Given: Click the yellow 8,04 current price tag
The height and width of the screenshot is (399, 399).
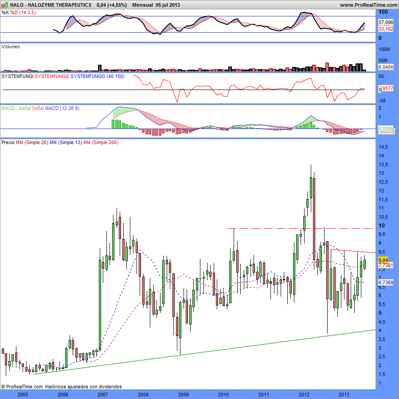Looking at the screenshot, I should 383,260.
